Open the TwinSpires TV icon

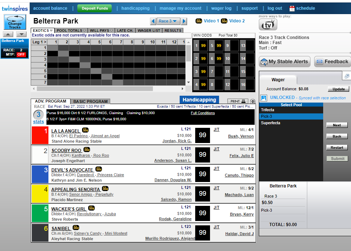[268, 25]
